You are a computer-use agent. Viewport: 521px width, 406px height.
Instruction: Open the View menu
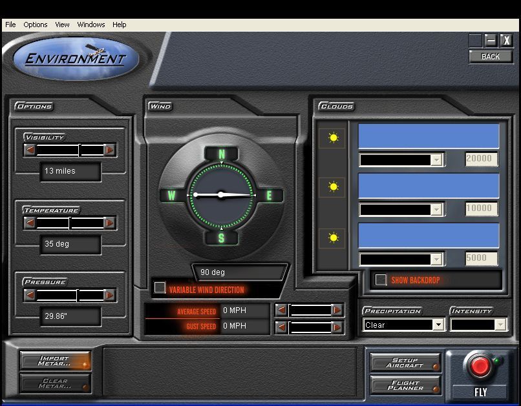pos(62,25)
